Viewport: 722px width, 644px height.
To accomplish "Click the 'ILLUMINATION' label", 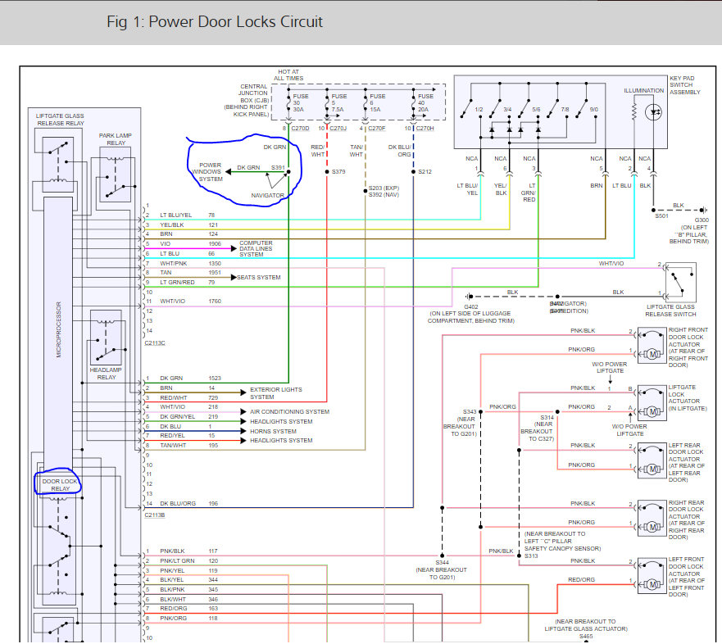I will pyautogui.click(x=643, y=91).
